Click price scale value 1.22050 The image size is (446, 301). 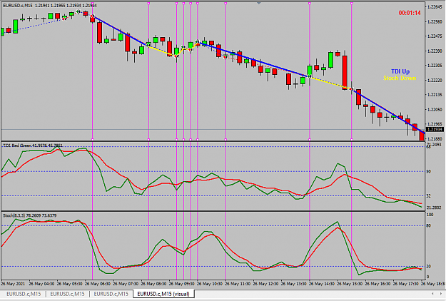[435, 109]
